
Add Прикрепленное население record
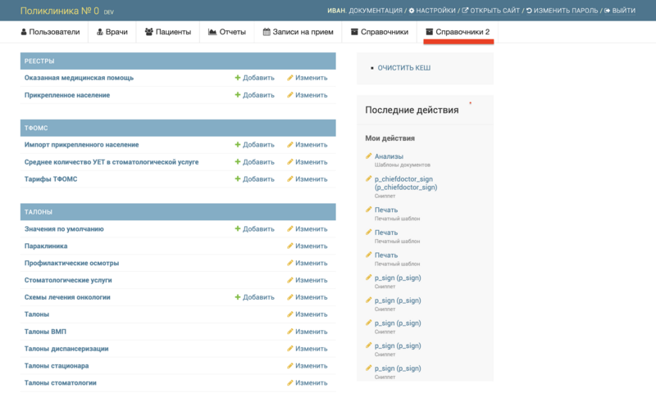tap(254, 95)
